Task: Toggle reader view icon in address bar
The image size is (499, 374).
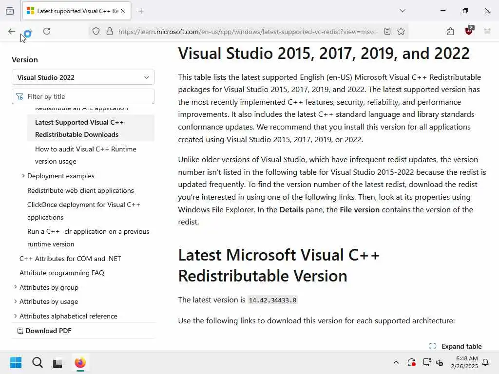Action: click(x=387, y=31)
